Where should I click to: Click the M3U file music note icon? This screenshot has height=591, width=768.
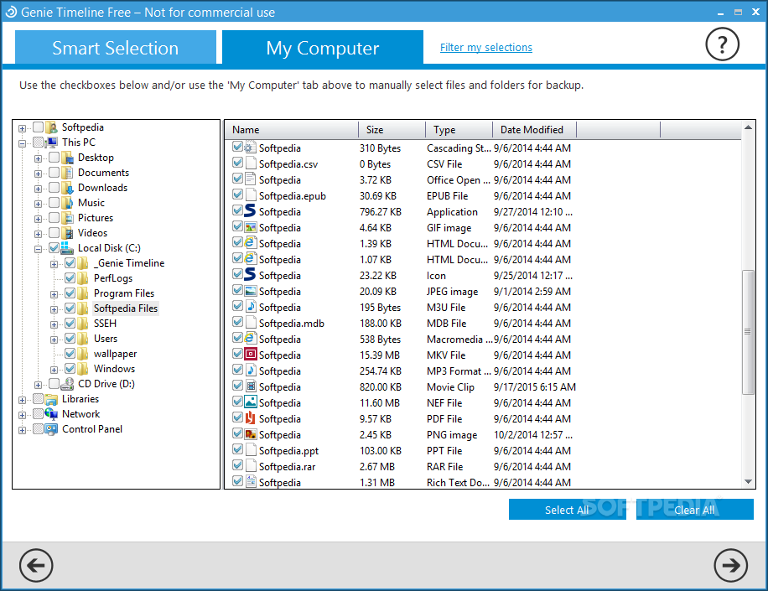(251, 306)
